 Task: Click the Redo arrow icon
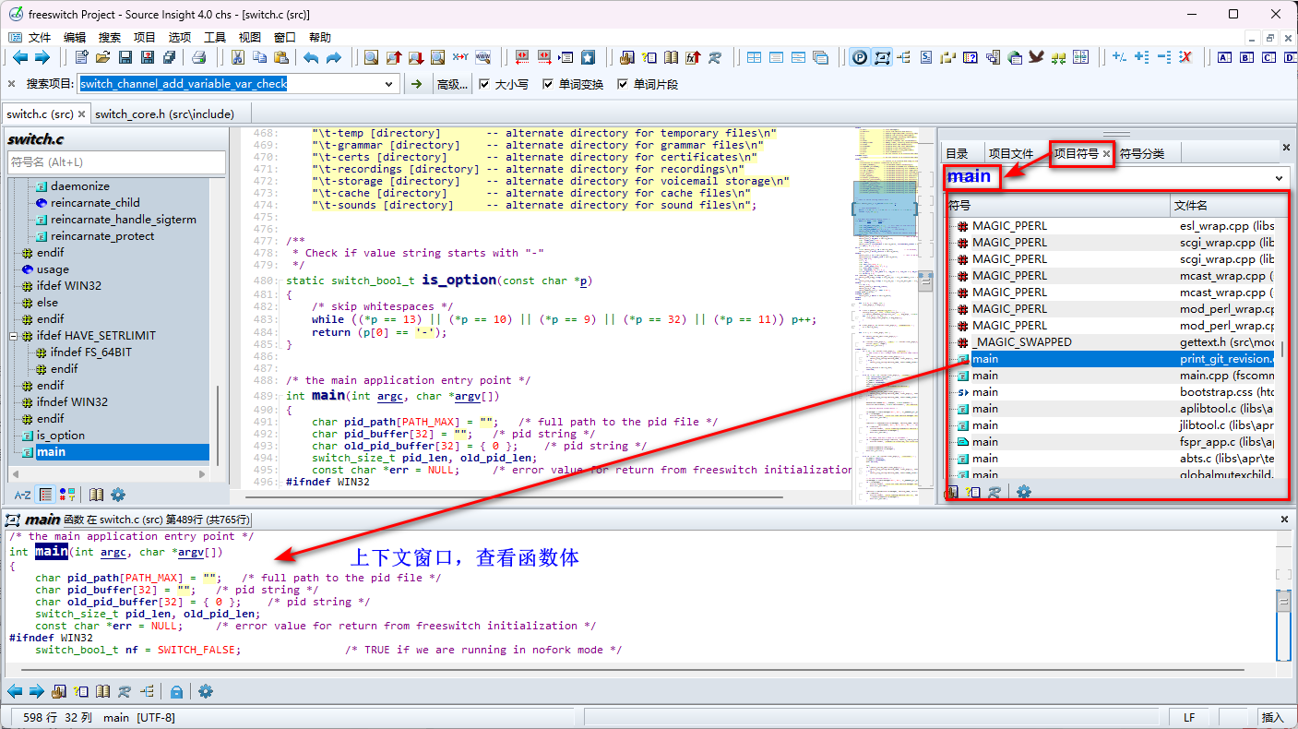334,56
